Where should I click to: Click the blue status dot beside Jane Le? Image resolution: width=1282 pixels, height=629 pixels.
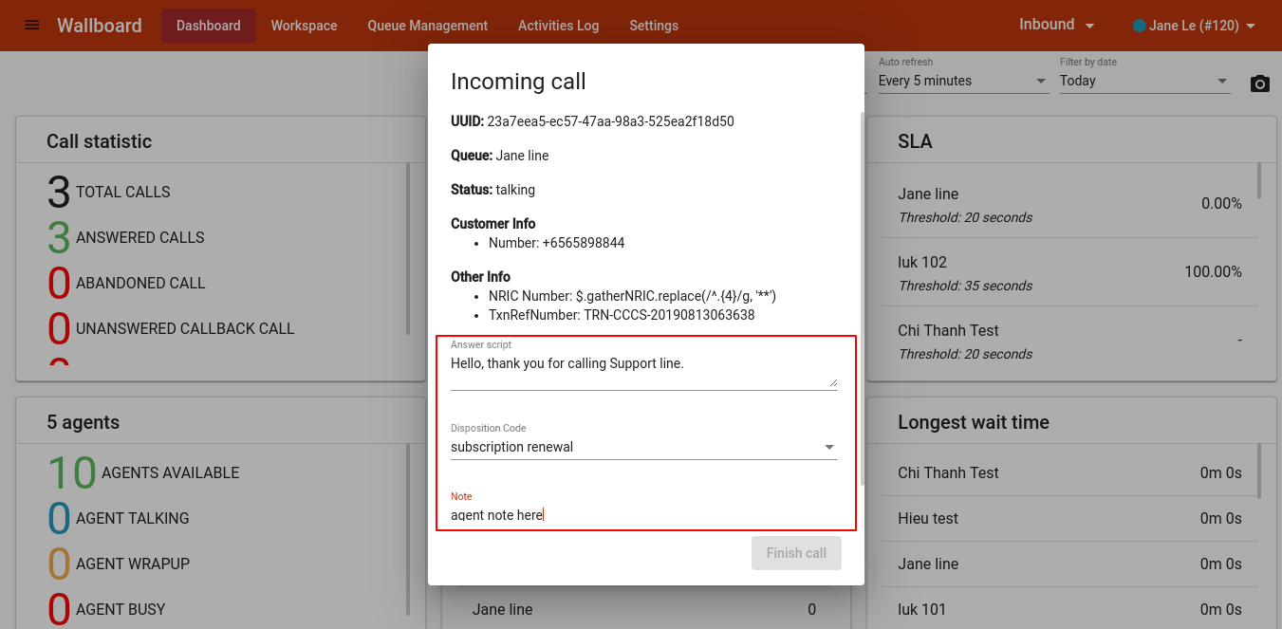click(1140, 26)
